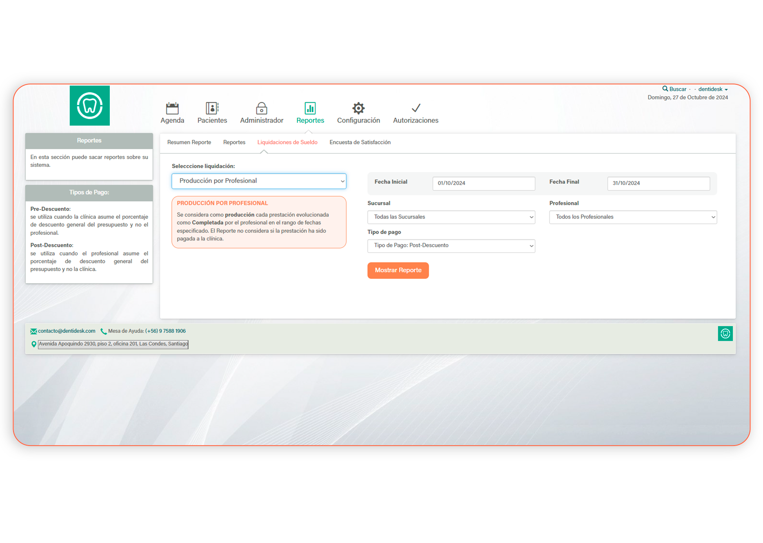Open the Sucursal dropdown list
Image resolution: width=763 pixels, height=543 pixels.
tap(451, 217)
